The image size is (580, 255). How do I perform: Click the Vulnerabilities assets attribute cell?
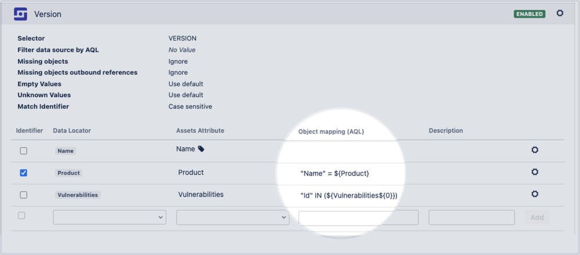(201, 195)
